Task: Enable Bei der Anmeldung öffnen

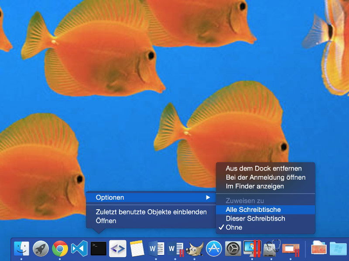Action: (265, 177)
